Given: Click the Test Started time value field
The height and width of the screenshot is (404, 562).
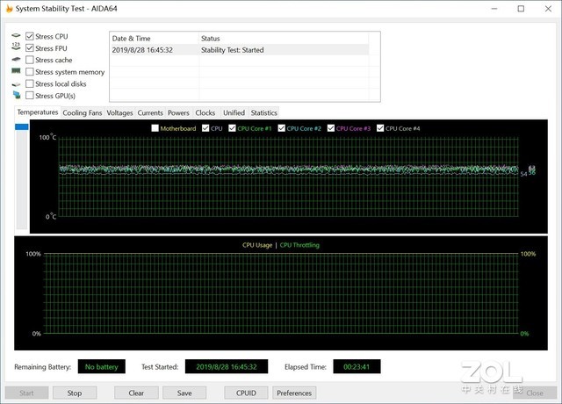Looking at the screenshot, I should click(x=227, y=367).
